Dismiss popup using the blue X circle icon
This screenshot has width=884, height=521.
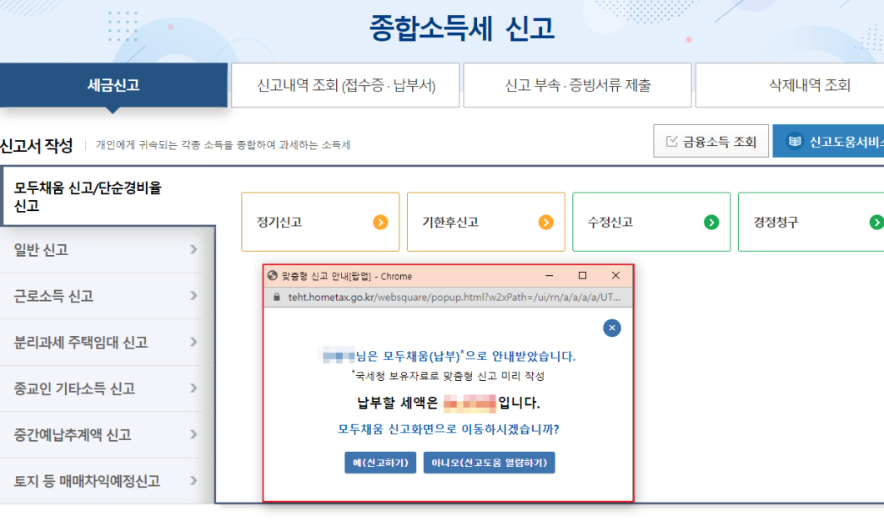click(611, 328)
